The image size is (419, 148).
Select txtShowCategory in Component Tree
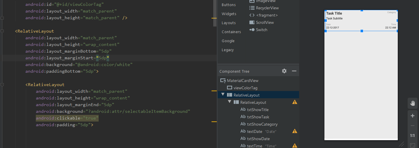[262, 124]
